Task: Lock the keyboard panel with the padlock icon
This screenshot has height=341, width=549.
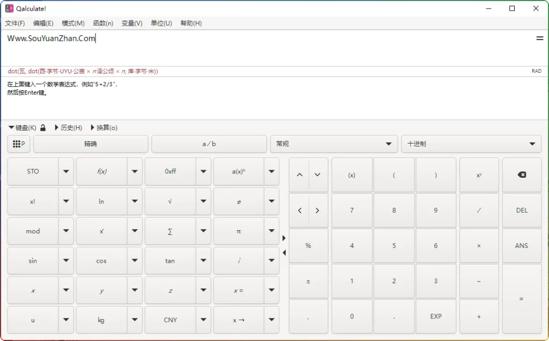Action: pos(42,127)
